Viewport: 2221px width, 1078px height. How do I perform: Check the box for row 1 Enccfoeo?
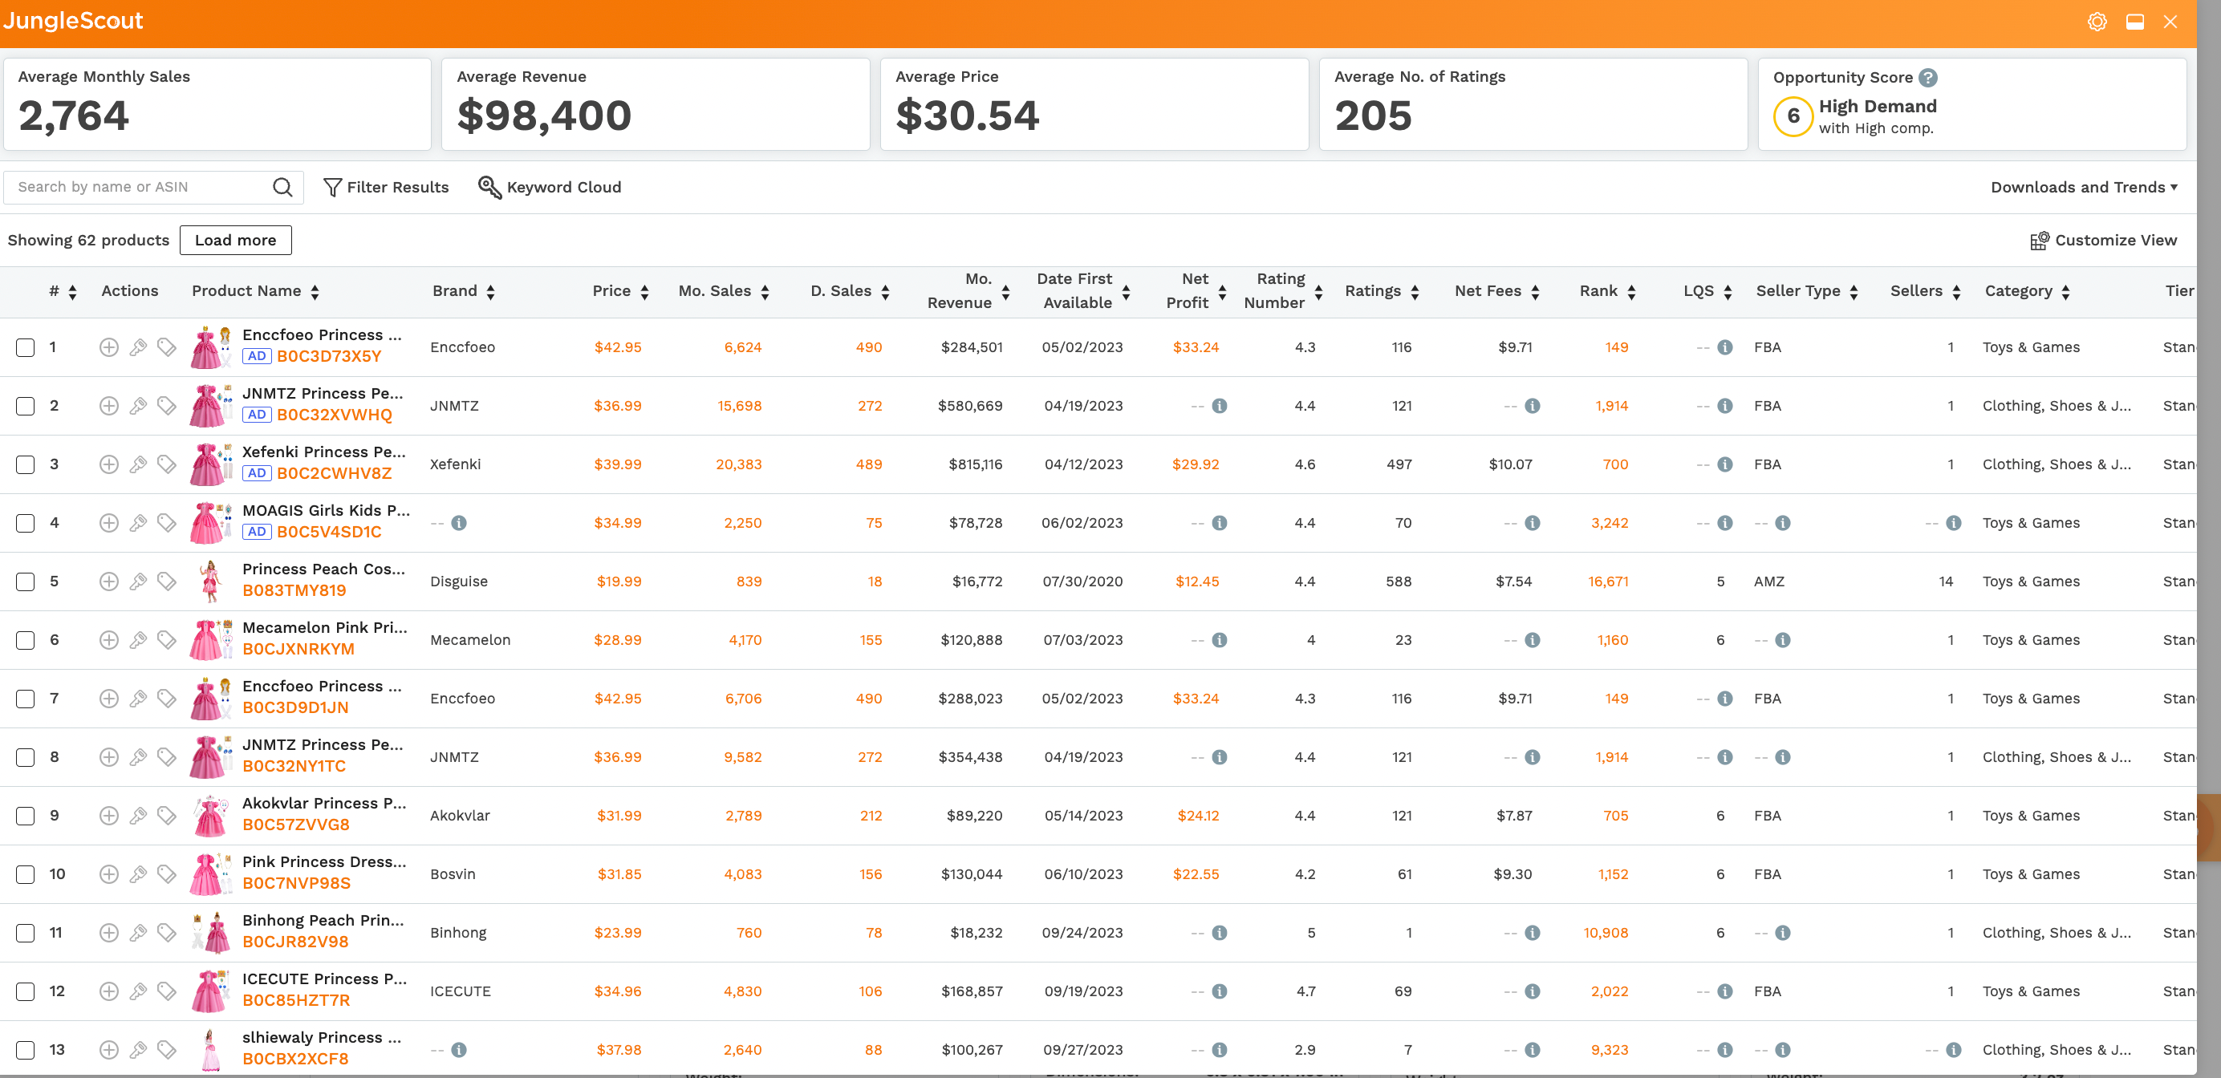tap(26, 348)
